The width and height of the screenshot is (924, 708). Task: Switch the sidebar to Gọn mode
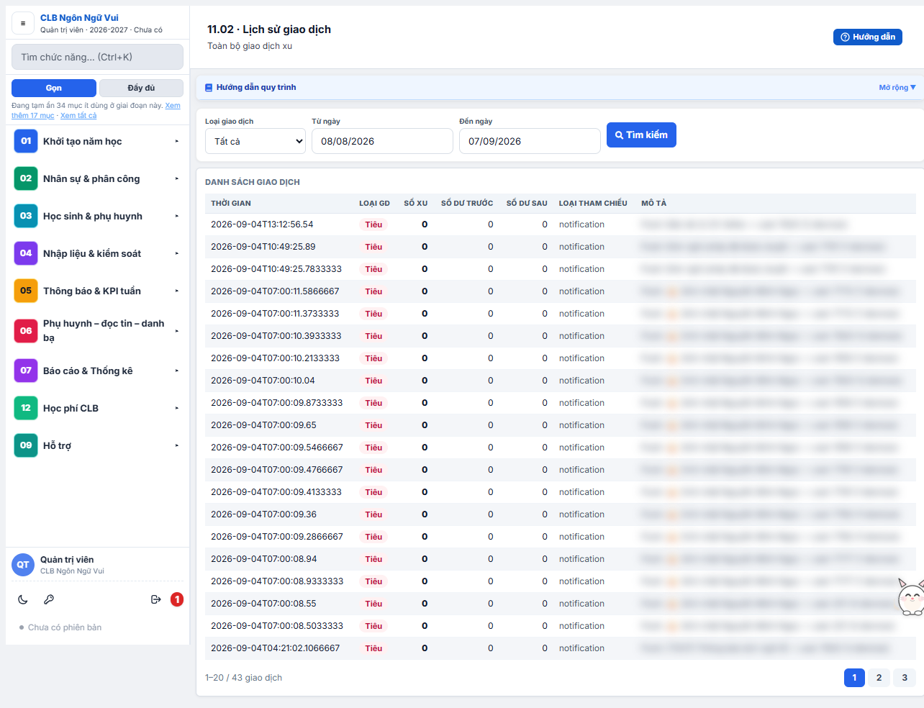pyautogui.click(x=54, y=88)
